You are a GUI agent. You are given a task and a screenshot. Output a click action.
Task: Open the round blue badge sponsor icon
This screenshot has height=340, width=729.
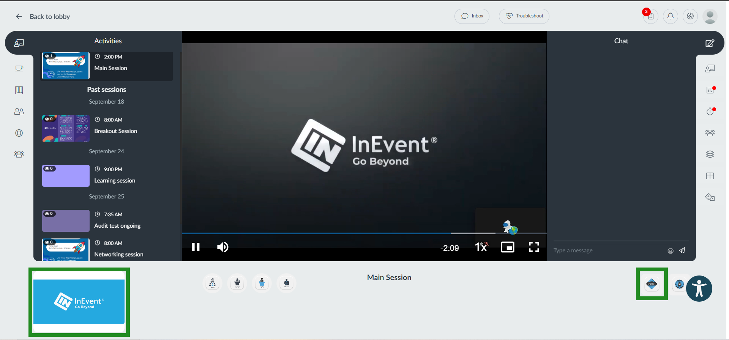(679, 284)
